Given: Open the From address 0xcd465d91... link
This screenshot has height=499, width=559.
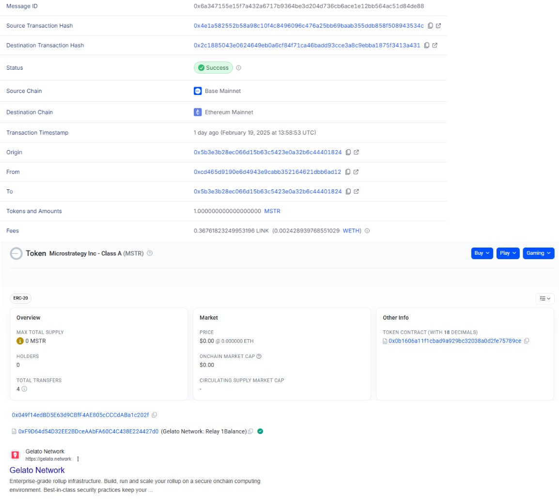Looking at the screenshot, I should pos(267,172).
